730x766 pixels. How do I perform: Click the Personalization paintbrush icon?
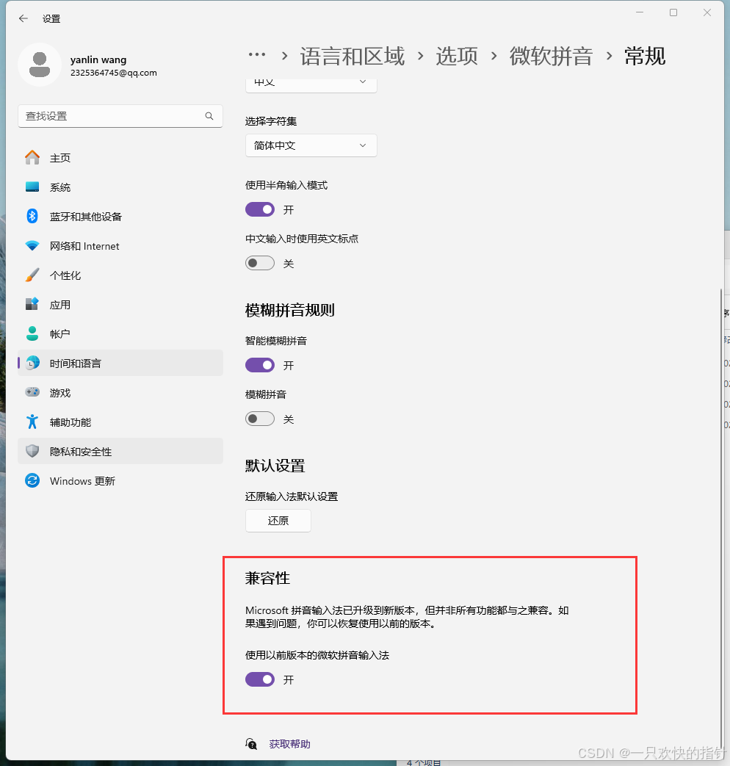pyautogui.click(x=32, y=275)
